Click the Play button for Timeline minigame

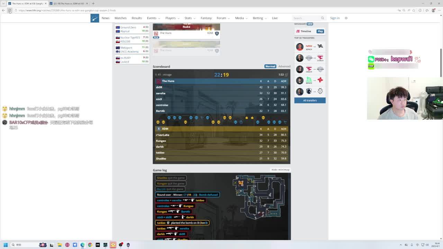320,31
